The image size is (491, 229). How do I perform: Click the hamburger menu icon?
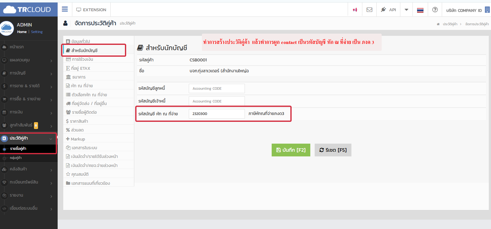coord(65,9)
